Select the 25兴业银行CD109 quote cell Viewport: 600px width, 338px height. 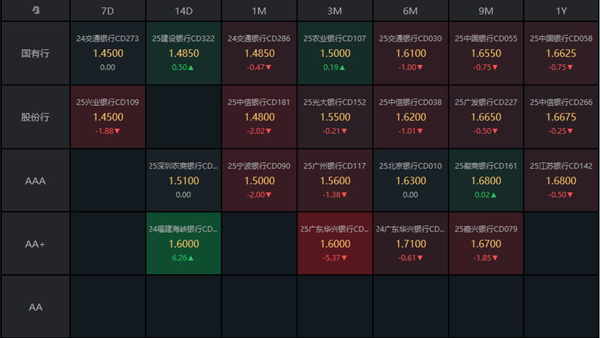[108, 117]
